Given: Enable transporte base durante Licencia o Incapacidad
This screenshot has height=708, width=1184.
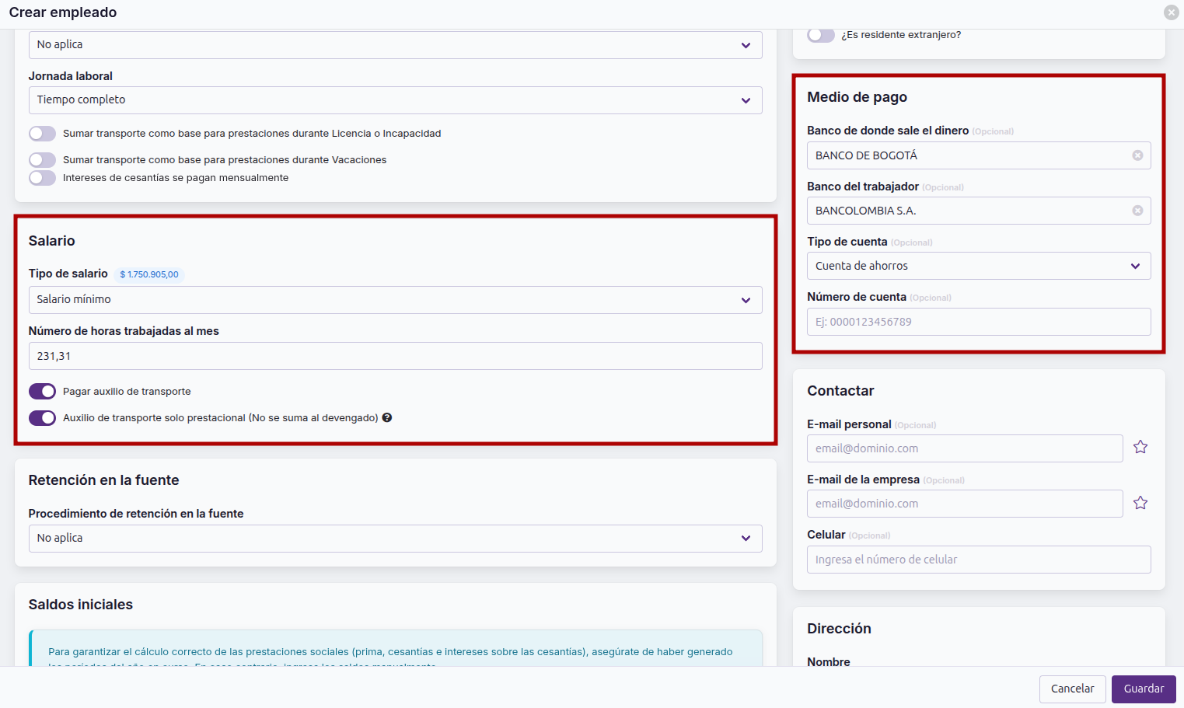Looking at the screenshot, I should [42, 134].
